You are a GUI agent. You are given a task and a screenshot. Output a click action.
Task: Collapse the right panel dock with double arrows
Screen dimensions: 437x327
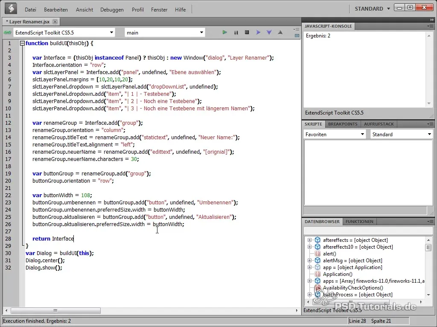432,20
